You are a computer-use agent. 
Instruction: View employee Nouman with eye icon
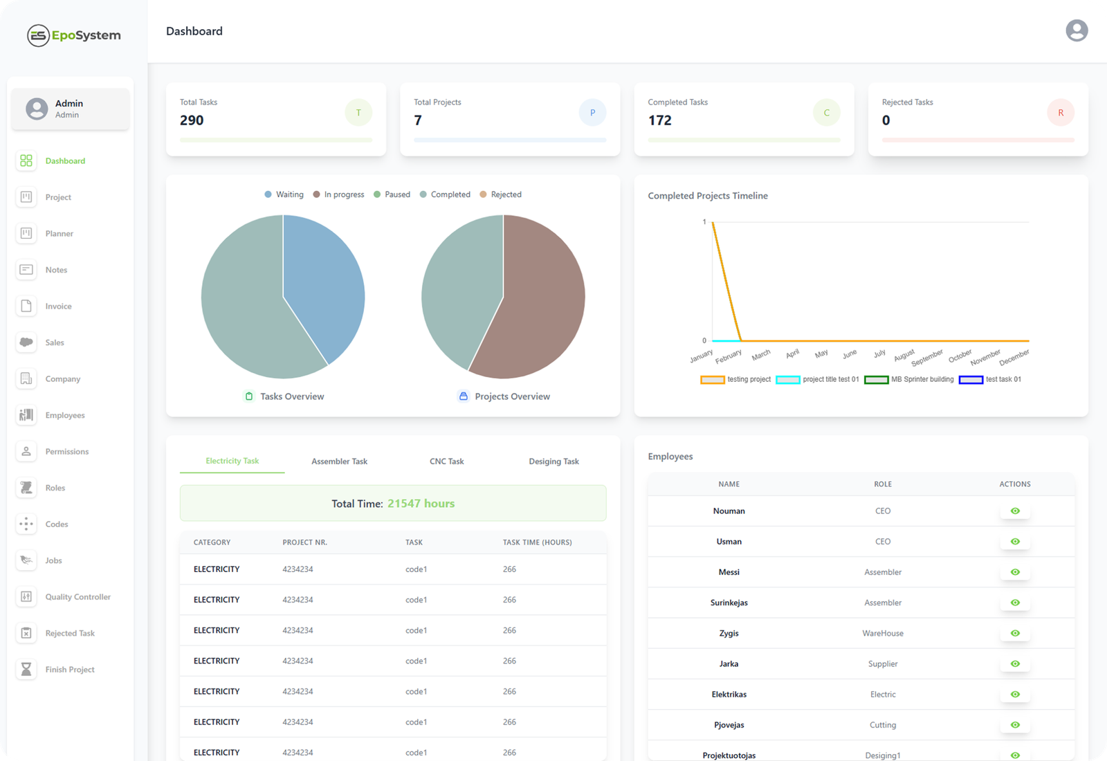tap(1014, 511)
